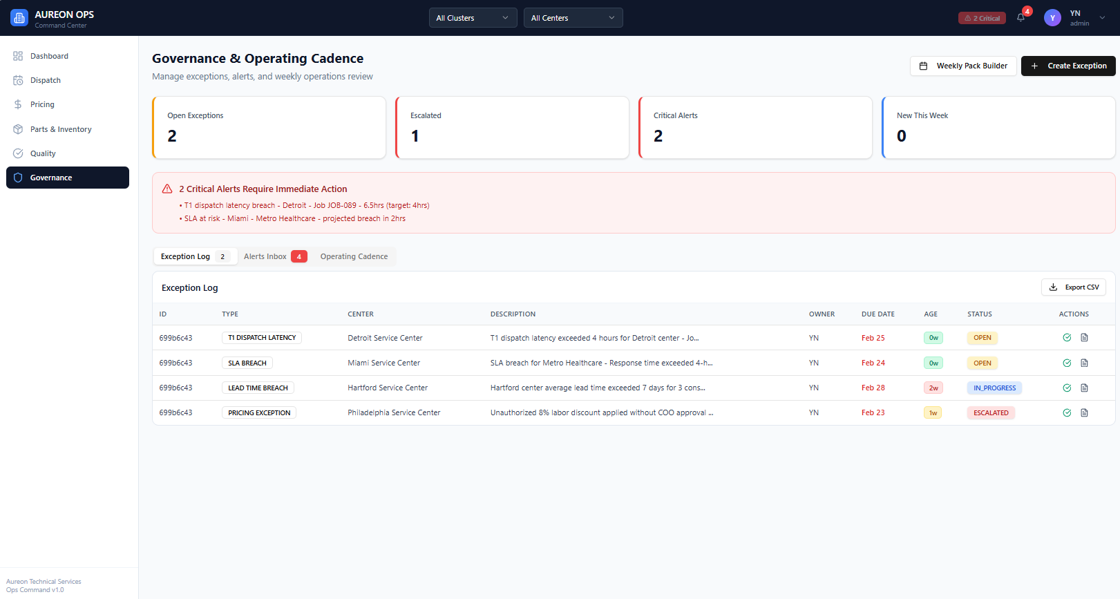Expand the YN admin user menu chevron
The image size is (1120, 599).
(x=1102, y=18)
